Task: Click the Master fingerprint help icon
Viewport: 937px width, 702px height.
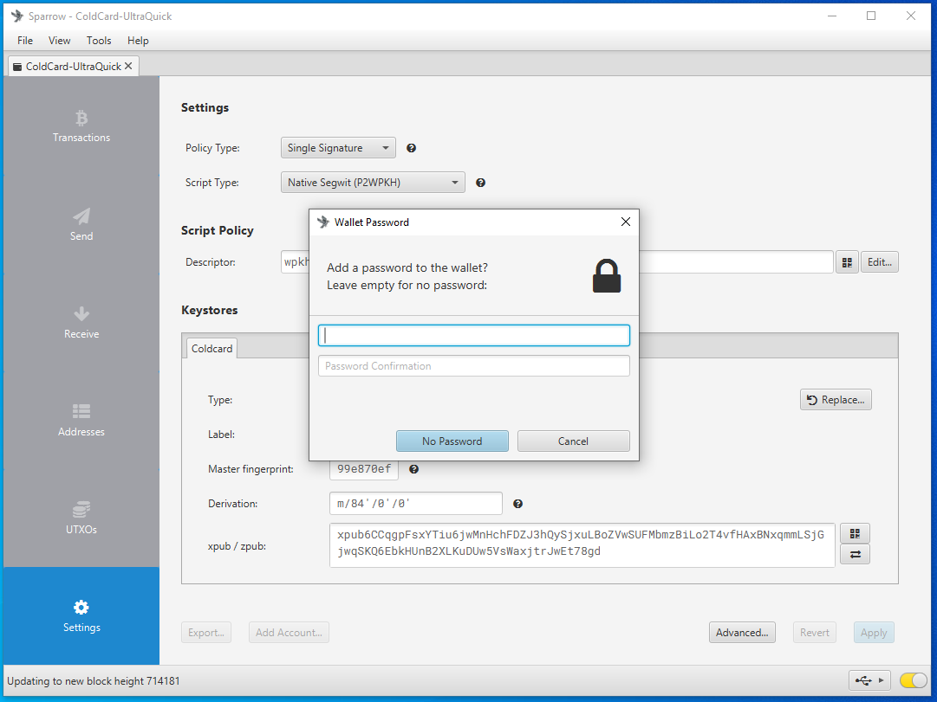Action: tap(413, 469)
